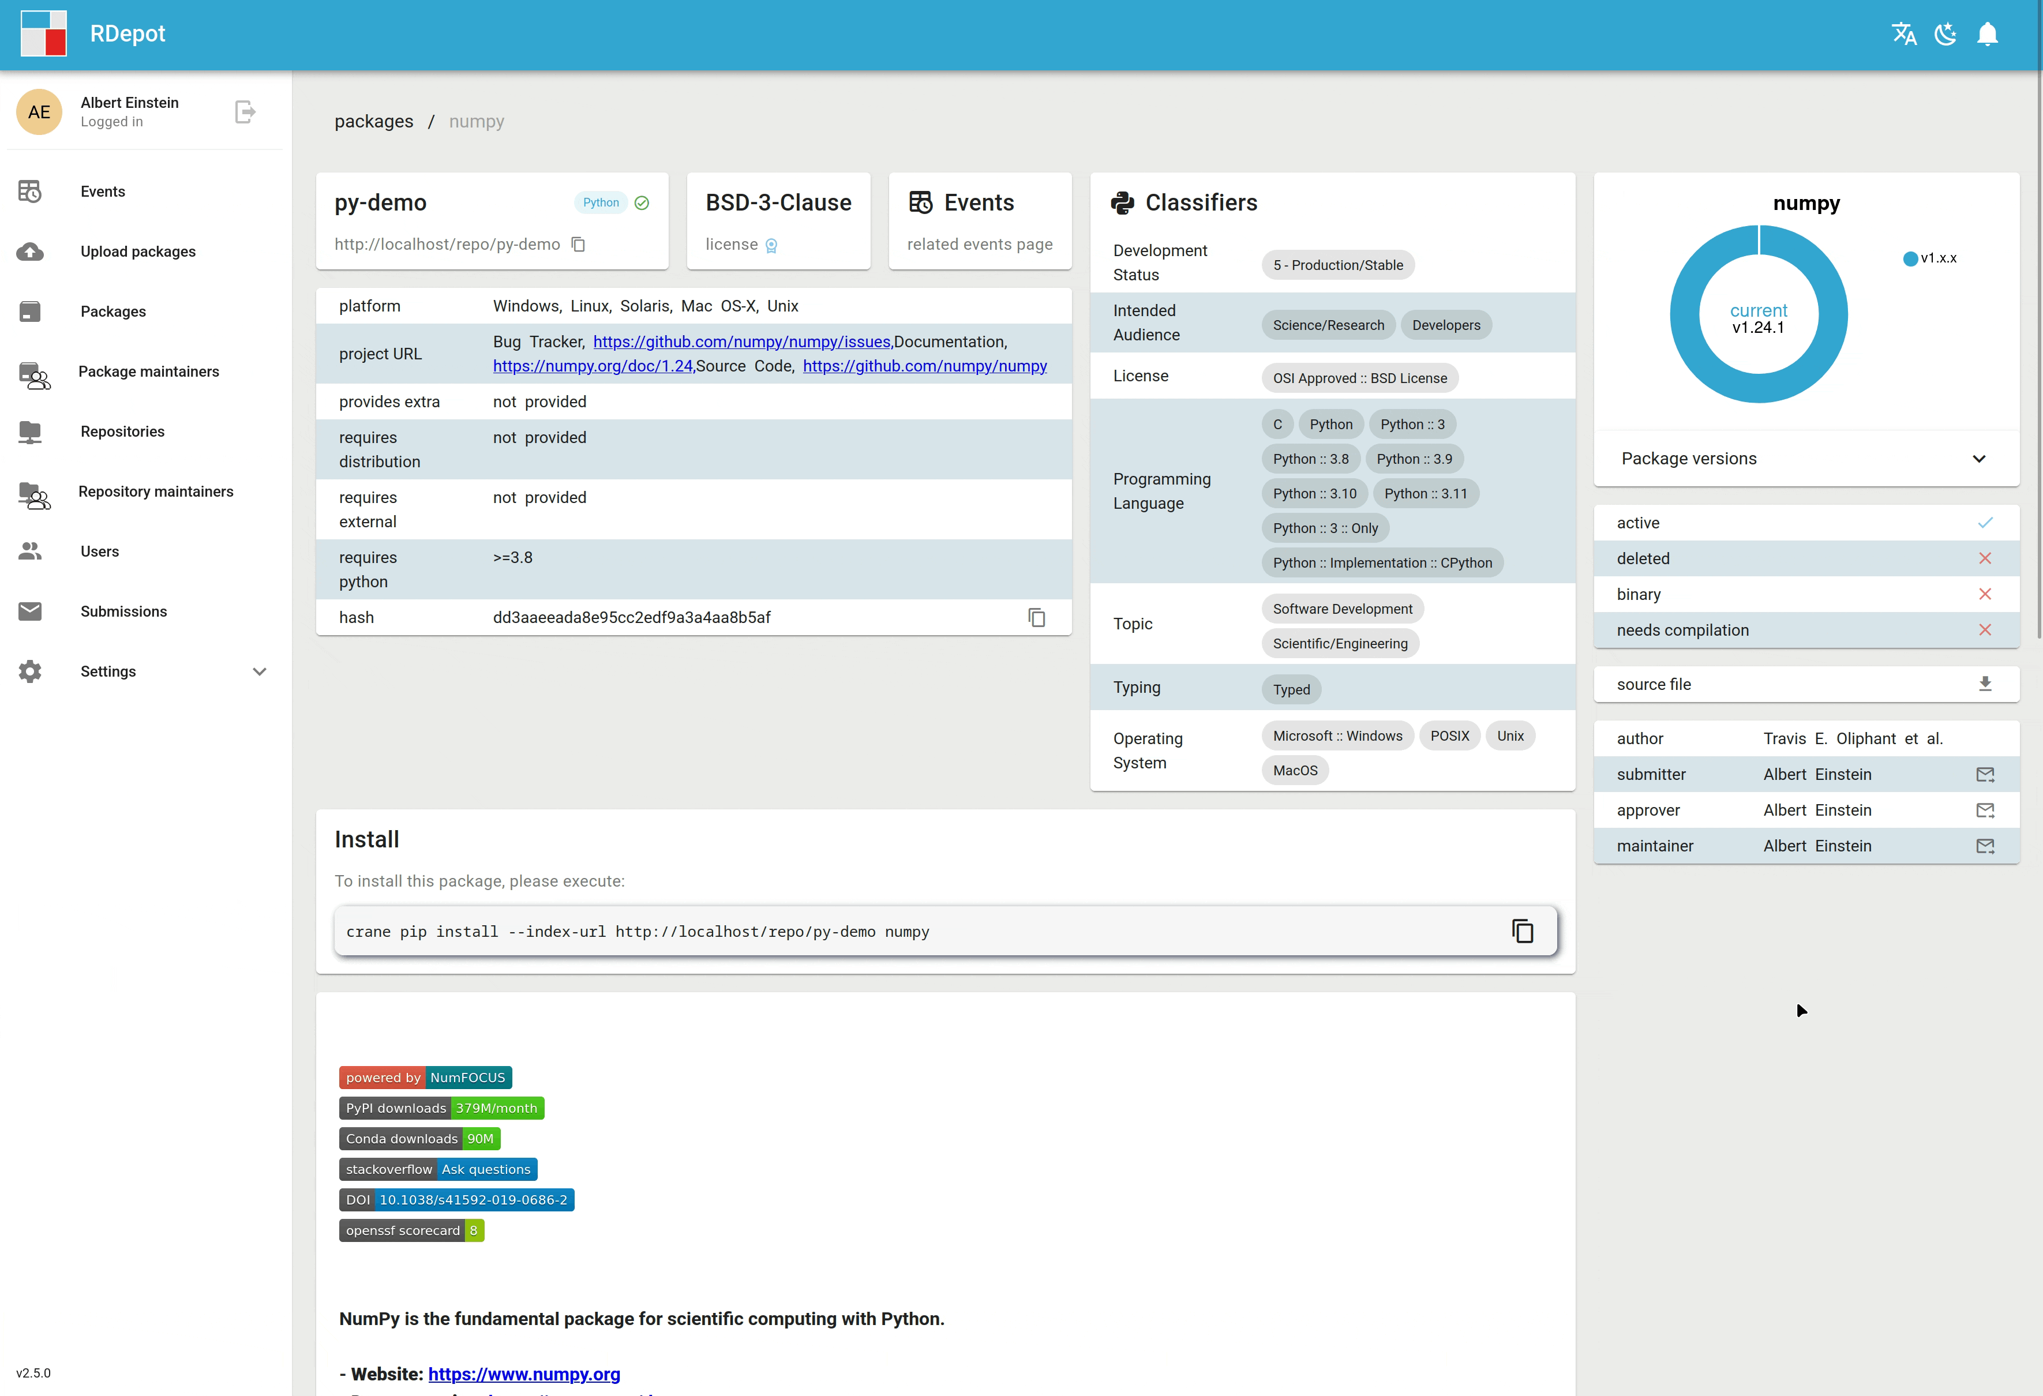
Task: Copy the package hash value
Action: (1036, 618)
